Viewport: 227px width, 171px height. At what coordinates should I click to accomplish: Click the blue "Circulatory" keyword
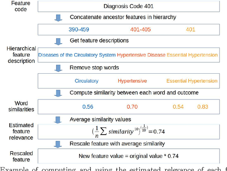87,81
